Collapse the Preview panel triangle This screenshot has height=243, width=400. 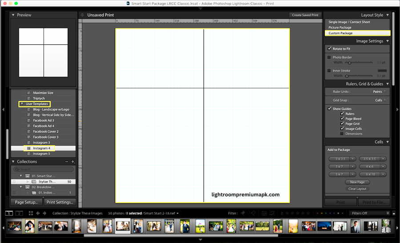click(x=13, y=15)
